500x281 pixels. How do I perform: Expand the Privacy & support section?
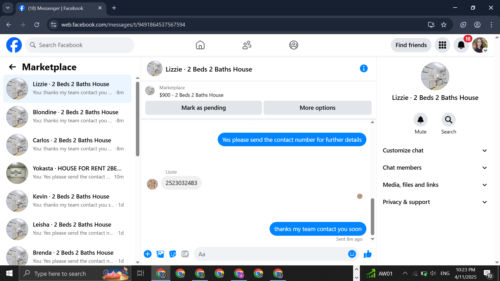tap(435, 202)
